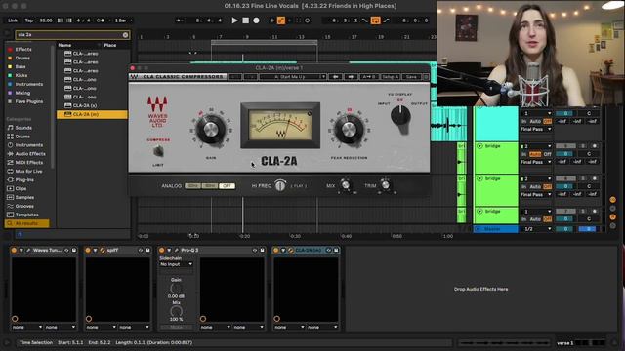This screenshot has width=625, height=351.
Task: Load previous Waves preset arrow
Action: click(335, 77)
